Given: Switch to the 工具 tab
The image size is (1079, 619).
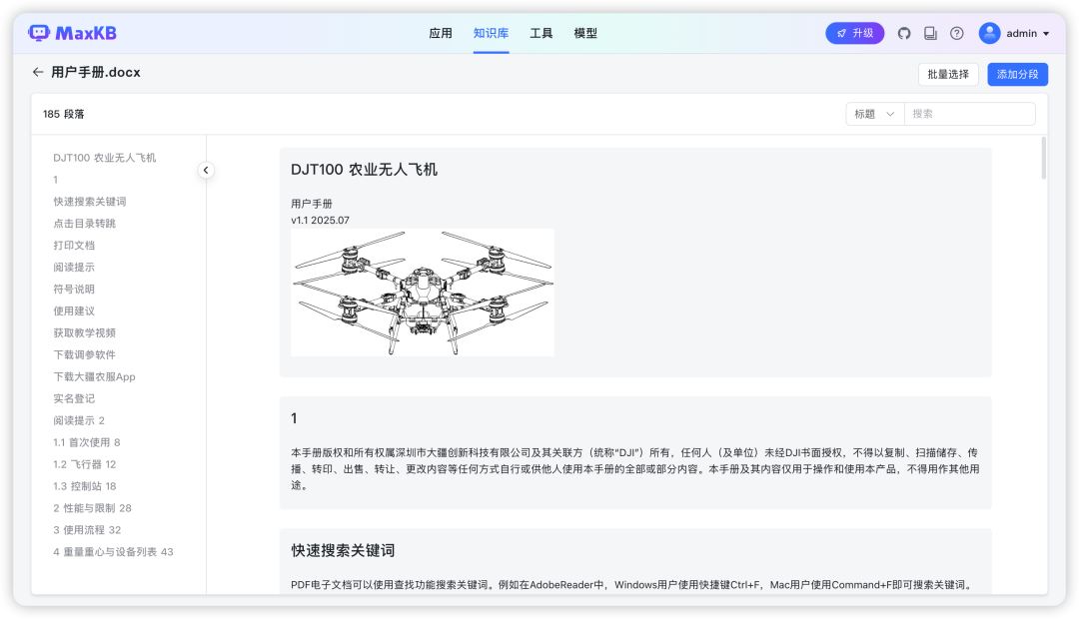Looking at the screenshot, I should pos(540,33).
